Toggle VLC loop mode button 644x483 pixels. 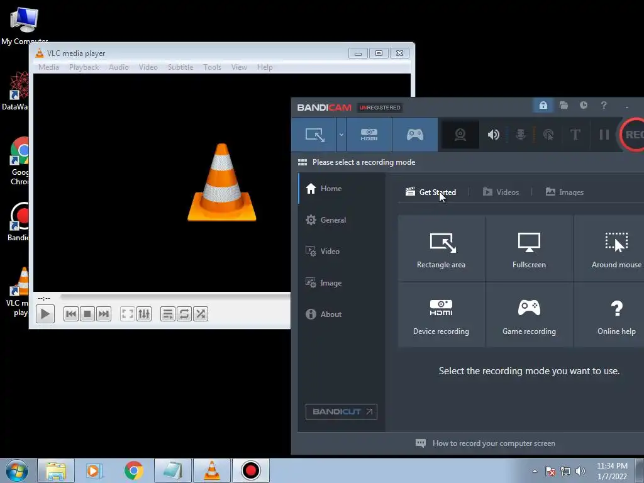(x=184, y=314)
